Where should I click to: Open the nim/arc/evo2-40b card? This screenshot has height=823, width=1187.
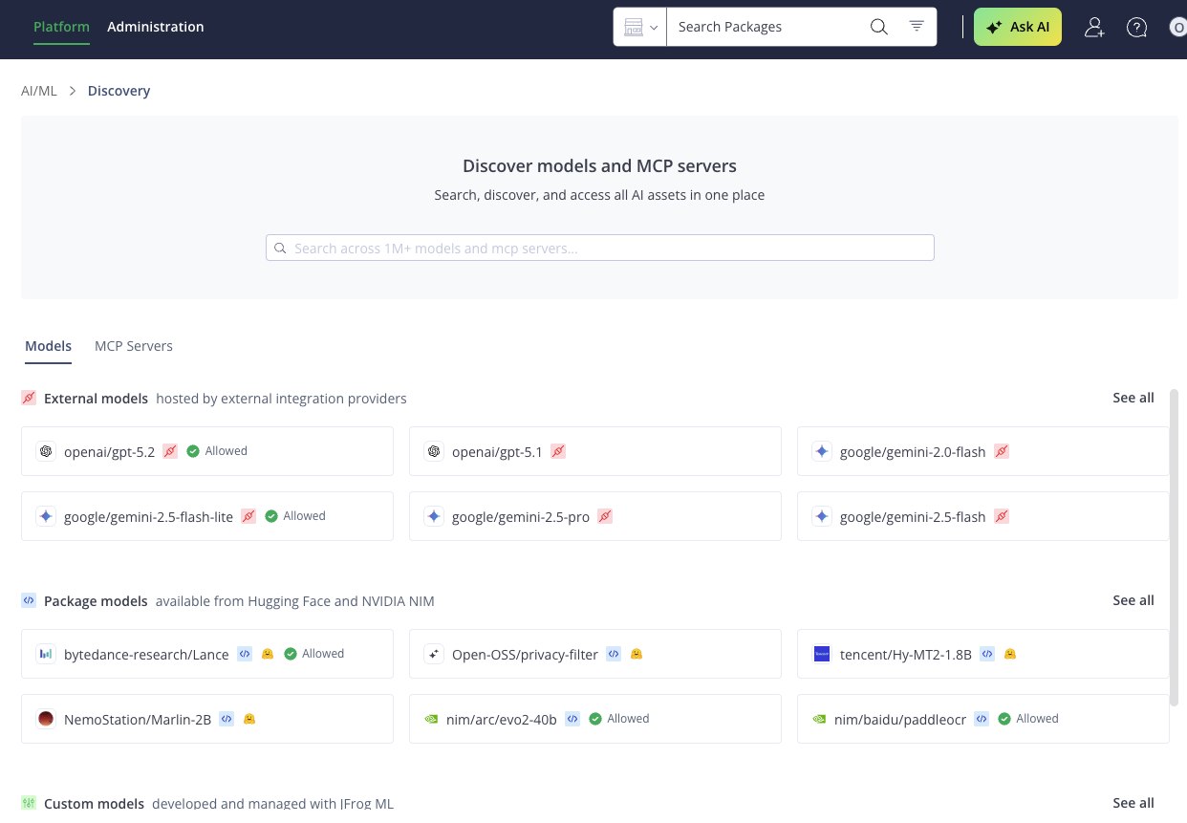(595, 719)
